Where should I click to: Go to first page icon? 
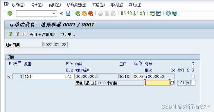click(x=123, y=13)
